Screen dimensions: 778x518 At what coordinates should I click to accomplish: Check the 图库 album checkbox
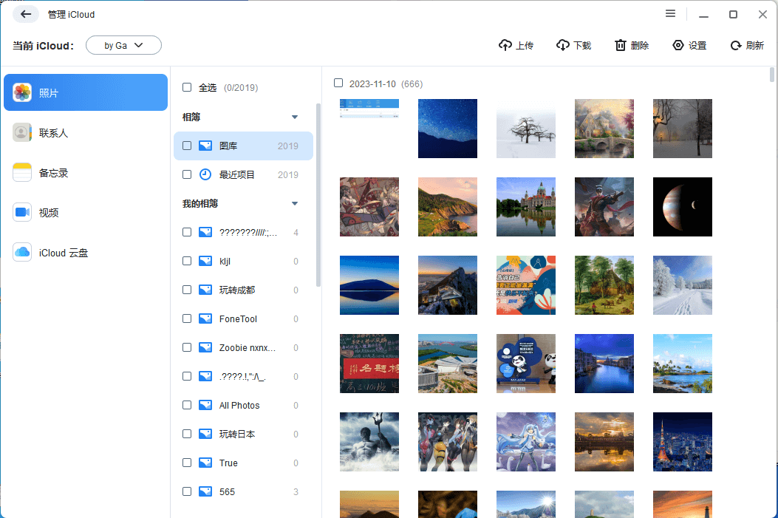point(187,146)
